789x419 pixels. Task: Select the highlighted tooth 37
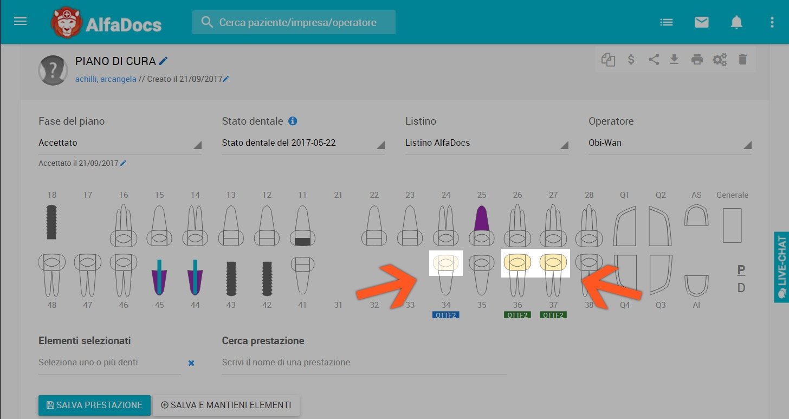(553, 263)
